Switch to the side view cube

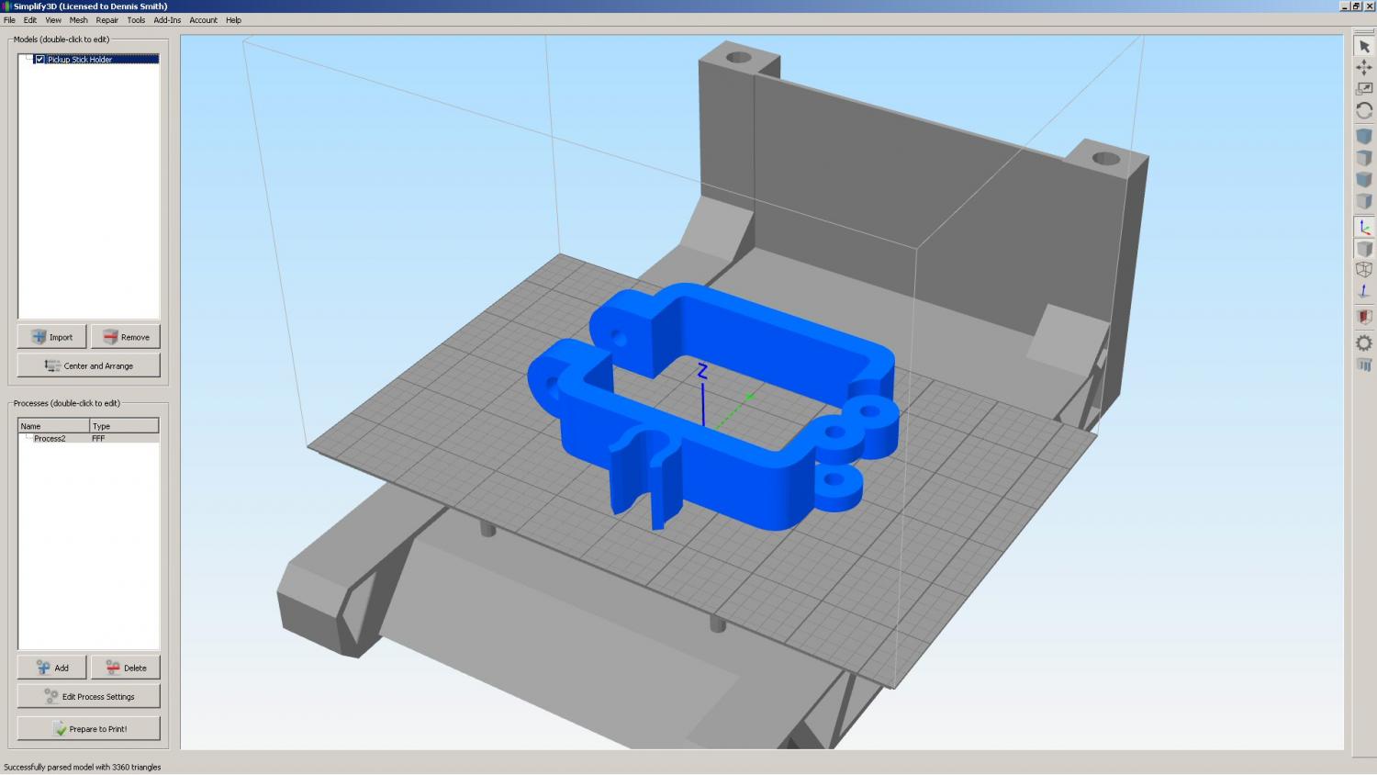point(1364,201)
